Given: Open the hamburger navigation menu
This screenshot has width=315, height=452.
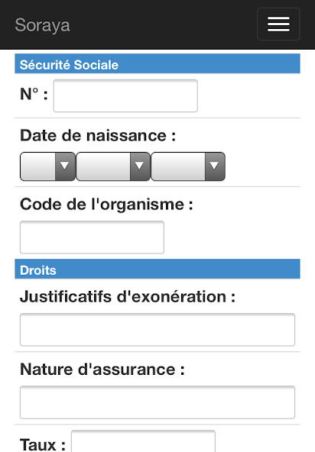Looking at the screenshot, I should [x=278, y=24].
